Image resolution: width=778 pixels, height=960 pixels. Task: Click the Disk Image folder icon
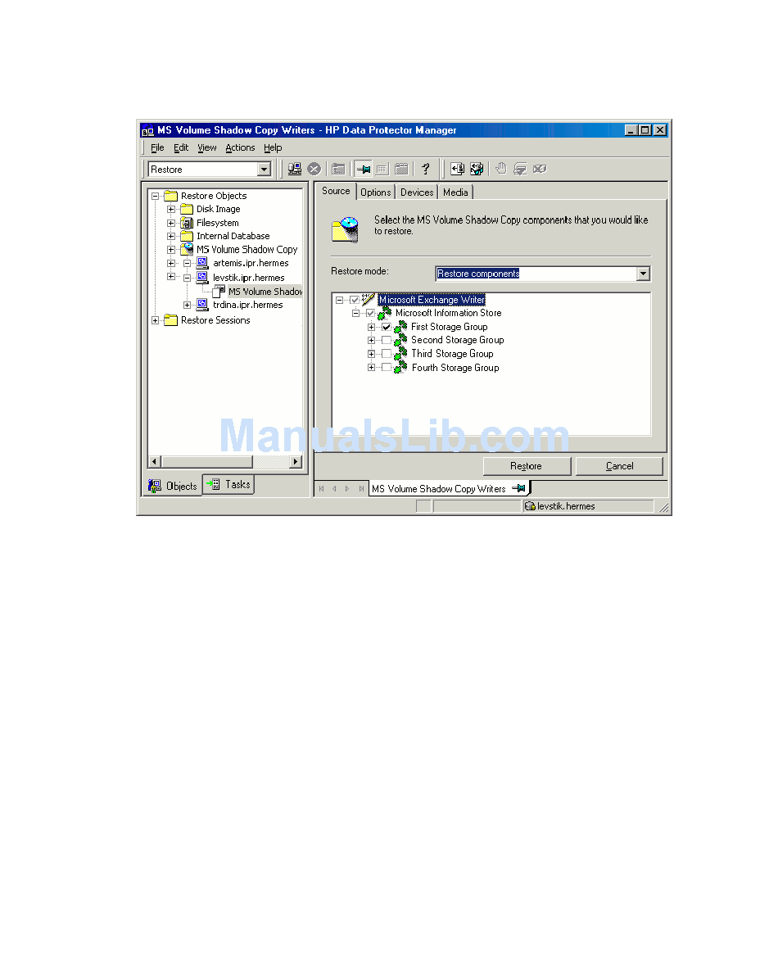point(187,210)
